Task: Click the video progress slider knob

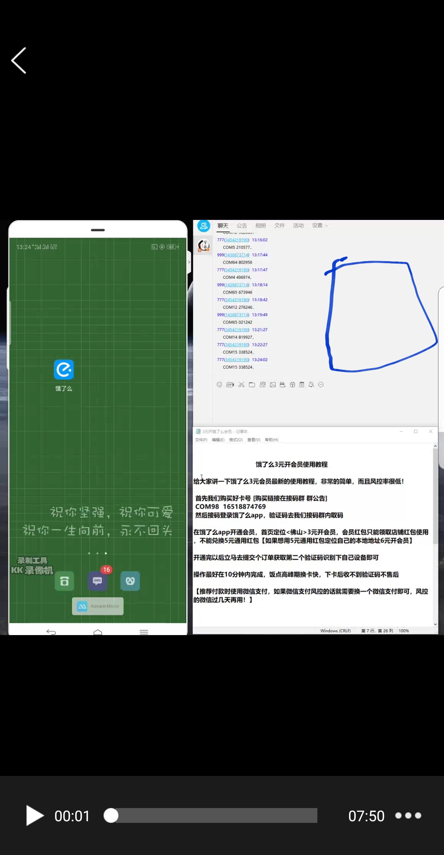Action: [111, 815]
